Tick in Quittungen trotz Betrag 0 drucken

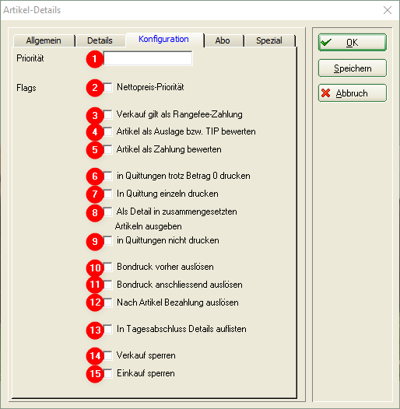[x=108, y=176]
